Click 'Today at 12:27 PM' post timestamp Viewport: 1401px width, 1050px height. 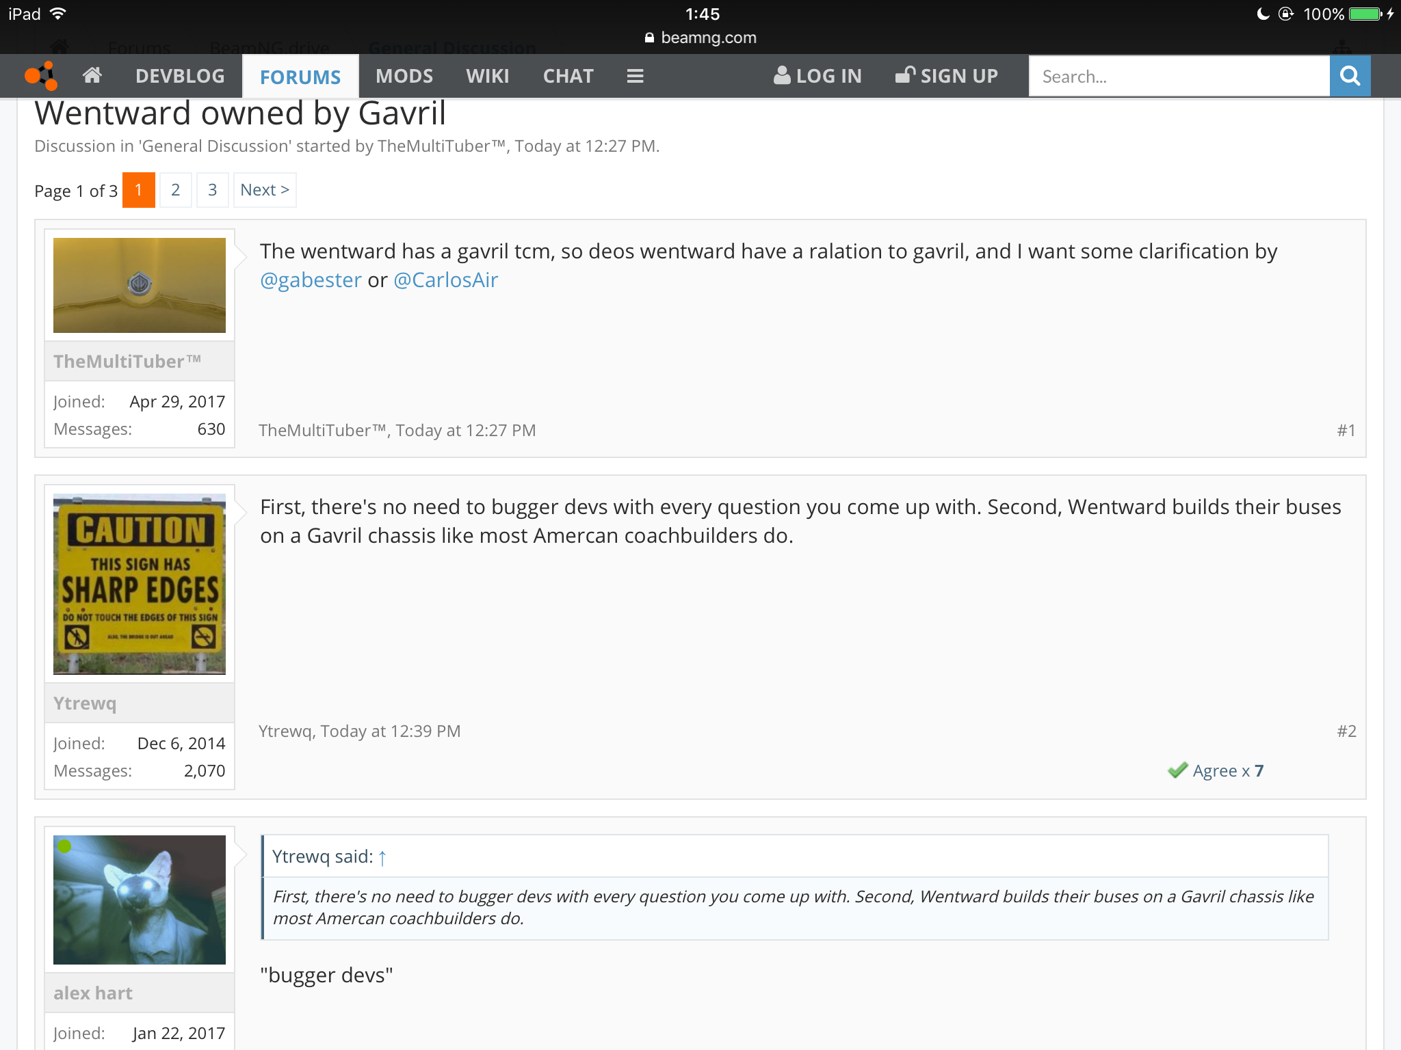(466, 431)
